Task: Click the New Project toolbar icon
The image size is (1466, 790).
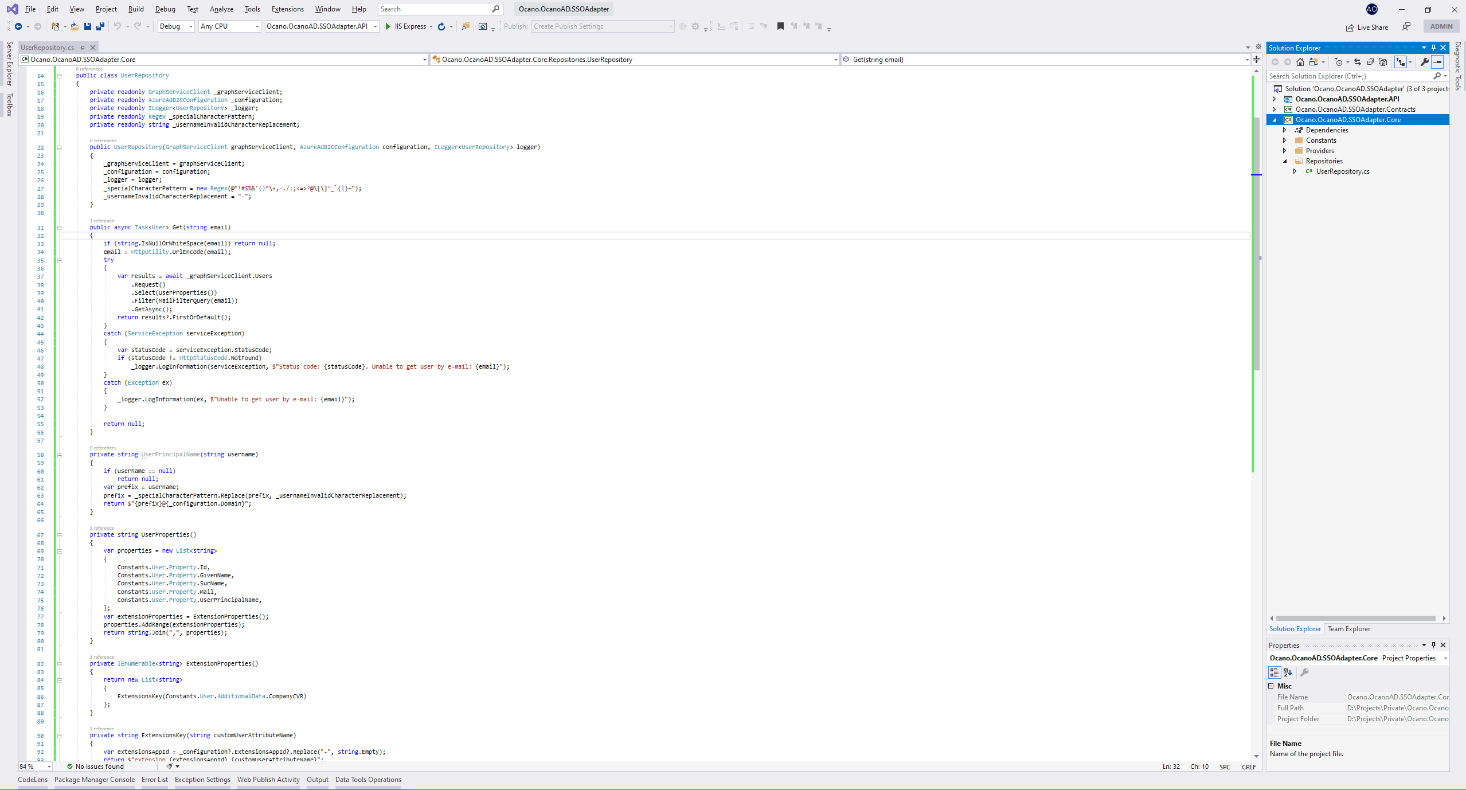Action: pyautogui.click(x=55, y=26)
